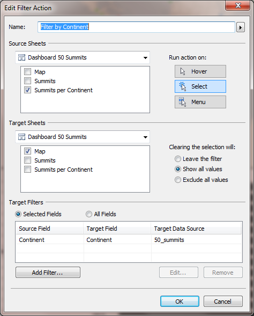Enable Summits in Target Sheets list
Viewport: 254px width, 316px height.
click(x=27, y=160)
